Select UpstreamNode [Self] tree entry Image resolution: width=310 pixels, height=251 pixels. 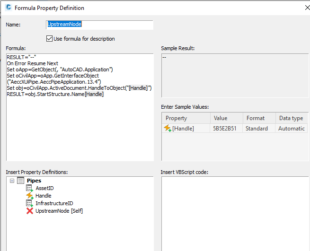(x=59, y=211)
